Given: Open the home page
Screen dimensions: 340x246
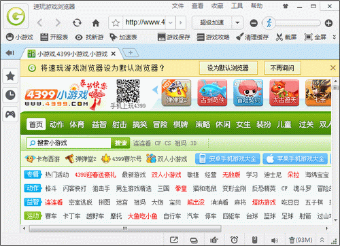Looking at the screenshot, I should coord(96,23).
